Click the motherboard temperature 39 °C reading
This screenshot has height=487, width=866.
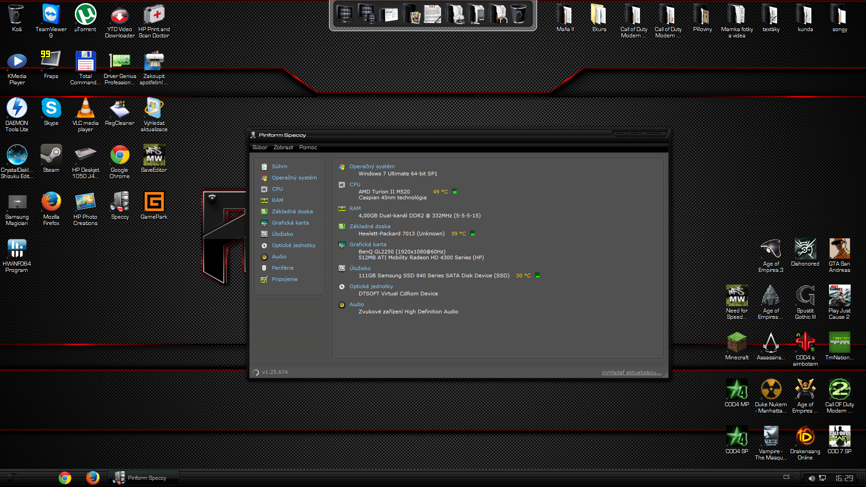click(x=458, y=234)
